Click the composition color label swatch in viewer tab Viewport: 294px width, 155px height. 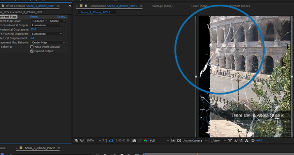81,6
